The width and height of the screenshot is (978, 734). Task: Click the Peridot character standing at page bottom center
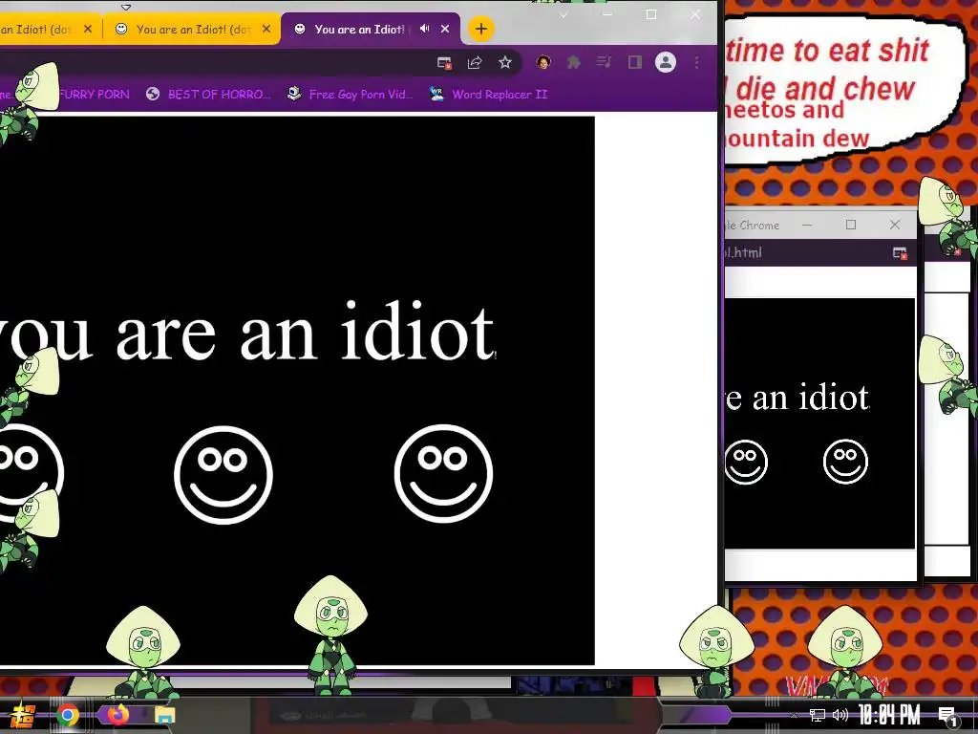[331, 636]
